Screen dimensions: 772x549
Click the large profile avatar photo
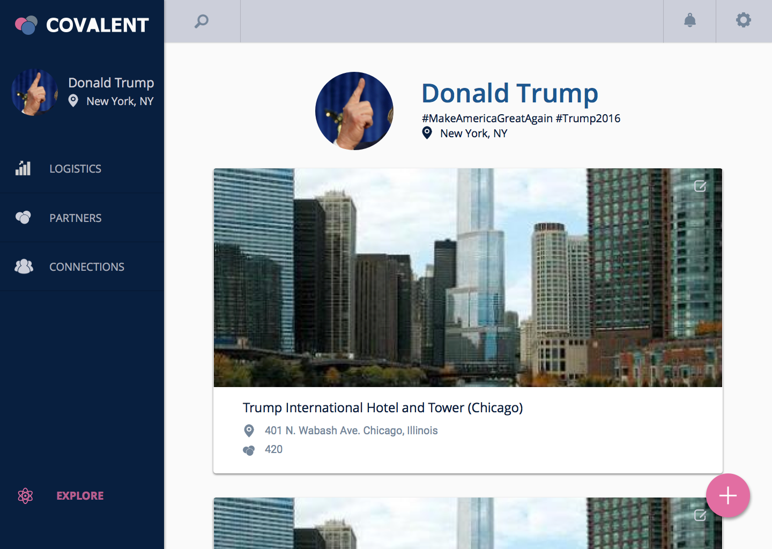coord(354,111)
